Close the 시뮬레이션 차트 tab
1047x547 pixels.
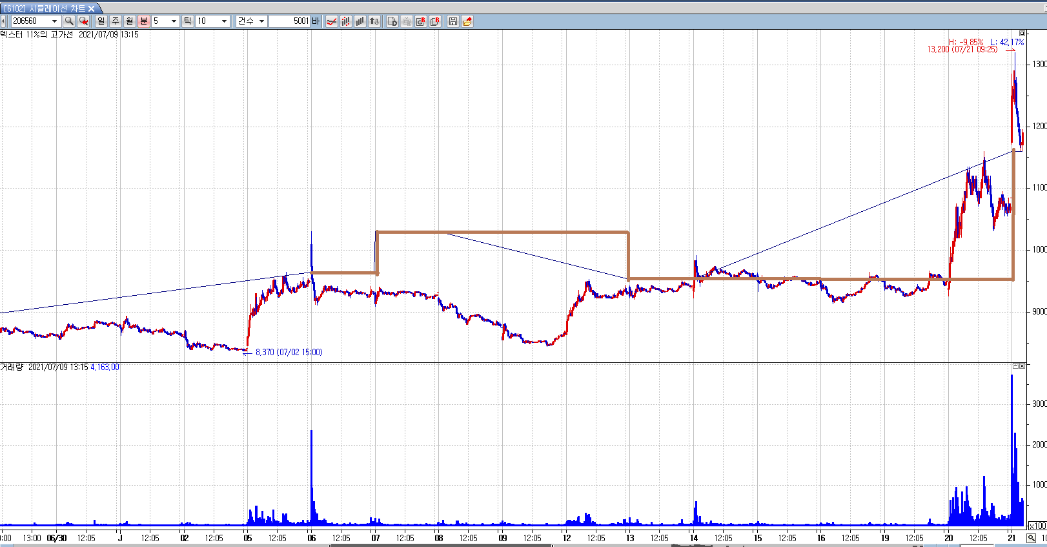(92, 8)
